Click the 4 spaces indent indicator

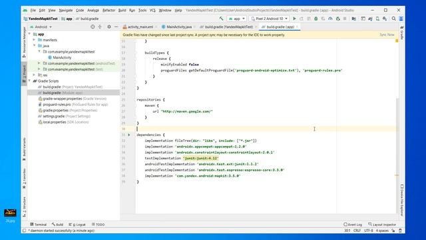click(382, 231)
